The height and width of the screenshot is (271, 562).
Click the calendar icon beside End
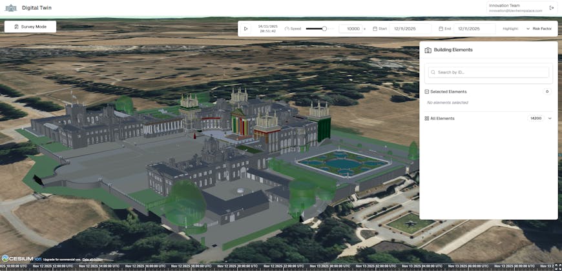[441, 28]
